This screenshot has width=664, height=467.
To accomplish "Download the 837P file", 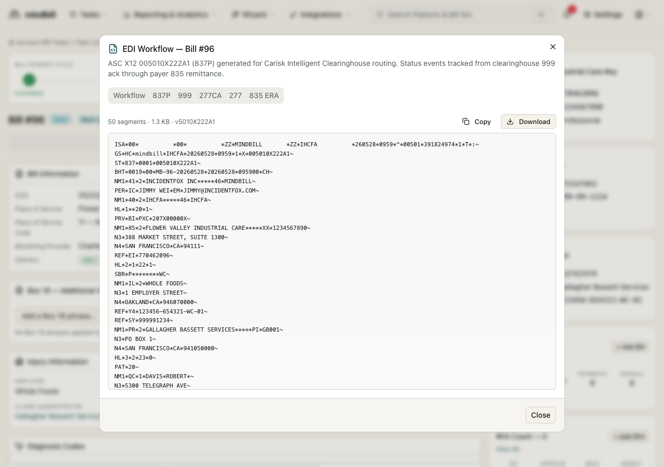I will pos(528,121).
